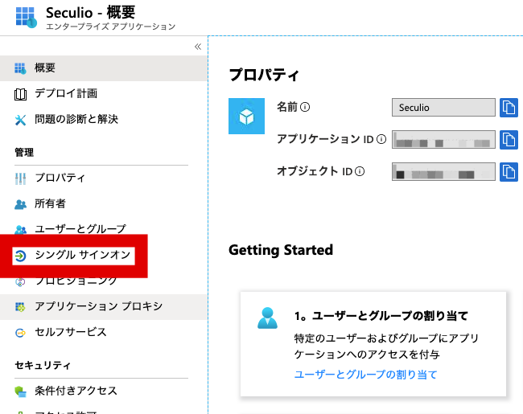Click the blue cube application logo
The height and width of the screenshot is (414, 523).
(246, 116)
